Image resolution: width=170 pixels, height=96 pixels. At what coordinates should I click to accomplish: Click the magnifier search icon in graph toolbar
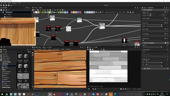(43, 10)
